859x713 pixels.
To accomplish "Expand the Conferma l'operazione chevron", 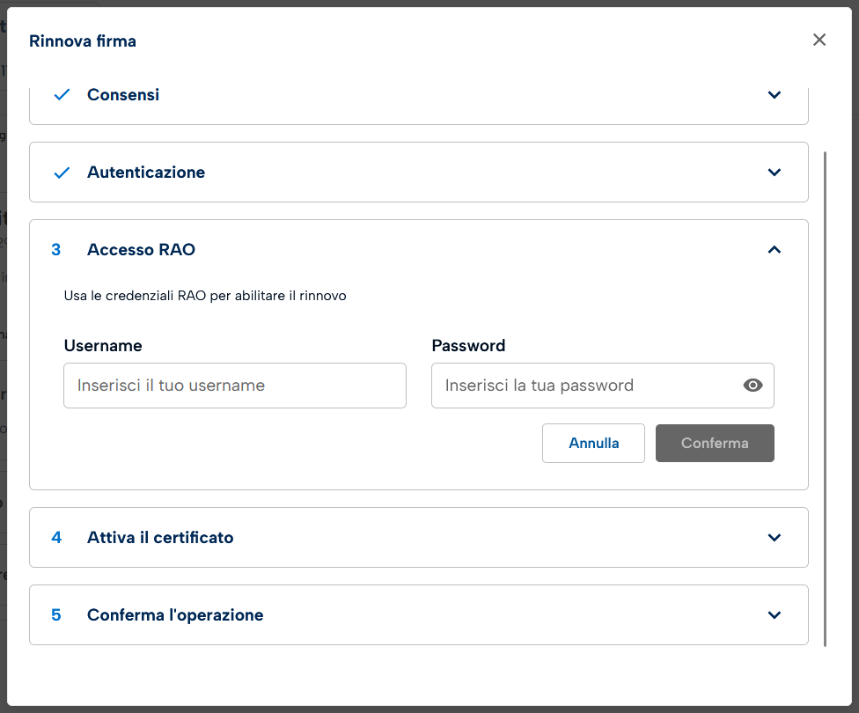I will point(775,615).
